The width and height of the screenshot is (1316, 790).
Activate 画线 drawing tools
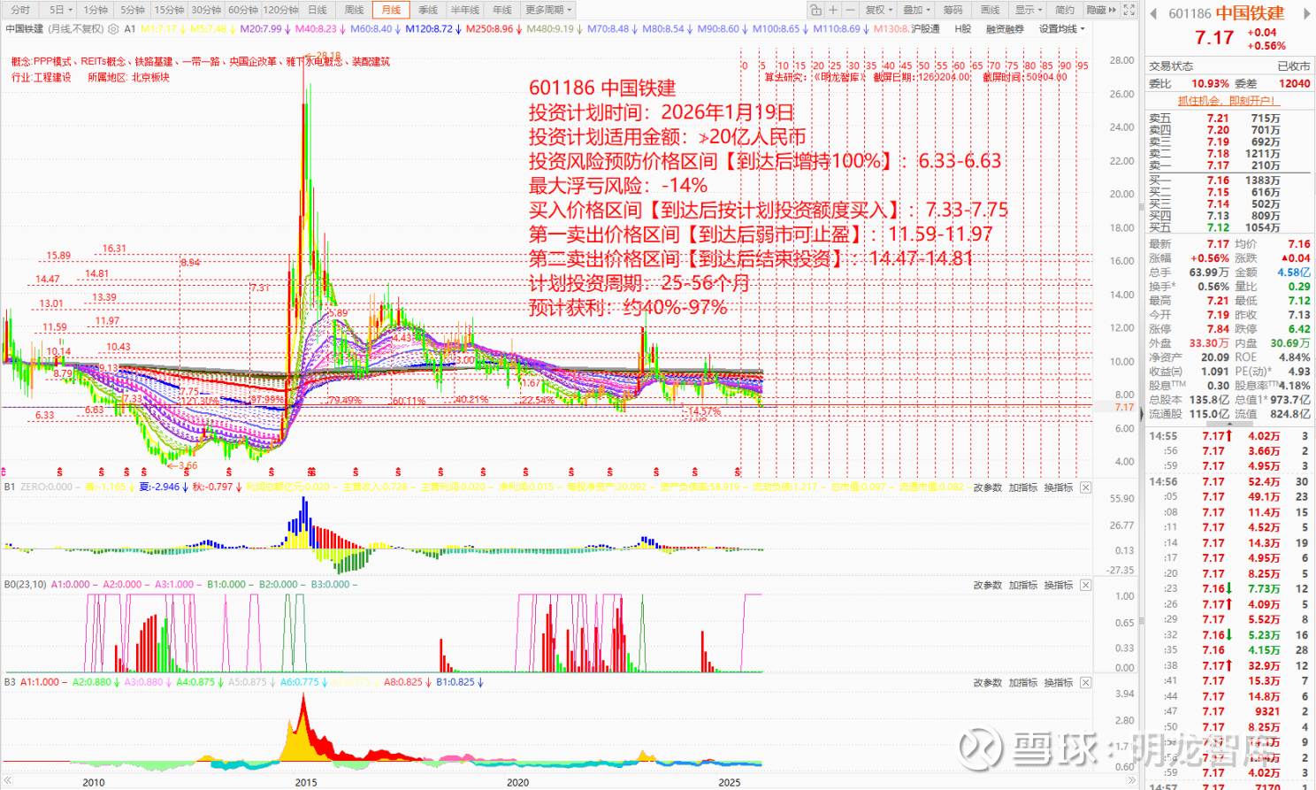tap(991, 10)
